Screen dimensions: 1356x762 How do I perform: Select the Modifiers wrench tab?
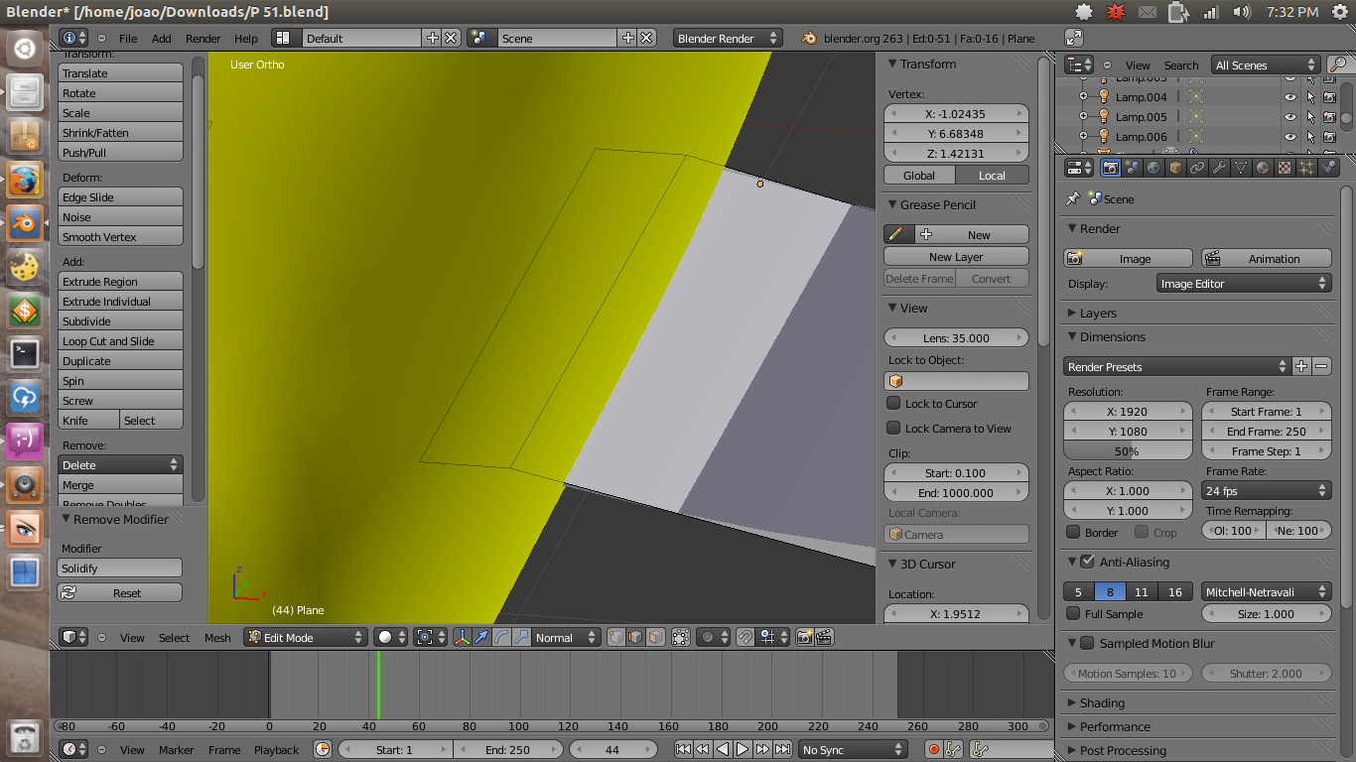(1220, 167)
